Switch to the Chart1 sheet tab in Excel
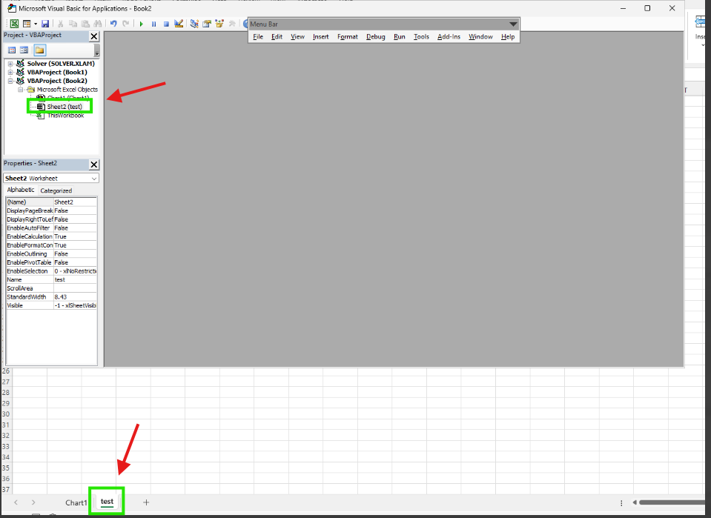 (x=76, y=502)
